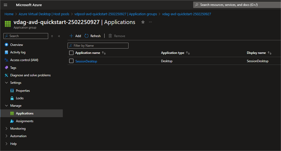Click the Diagnose and solve problems wrench icon
The width and height of the screenshot is (281, 151).
pos(6,75)
